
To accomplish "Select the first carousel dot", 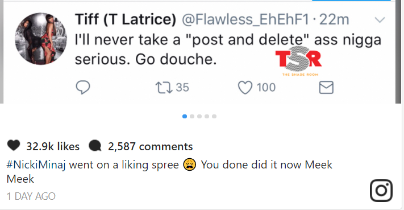I will tap(185, 116).
